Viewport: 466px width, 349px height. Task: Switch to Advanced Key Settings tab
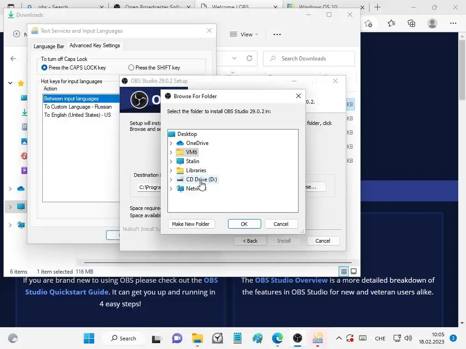click(95, 45)
